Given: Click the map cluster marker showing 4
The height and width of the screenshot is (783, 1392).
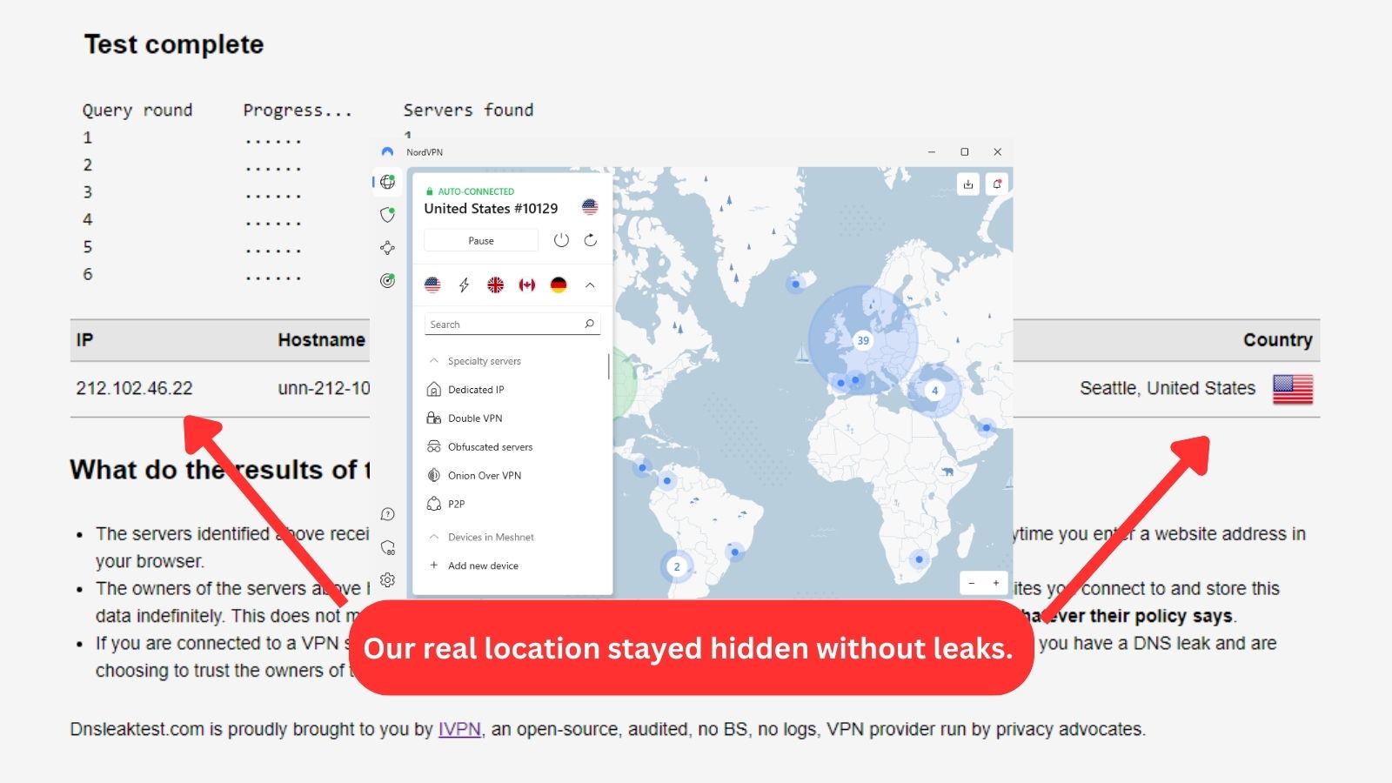Looking at the screenshot, I should click(935, 391).
